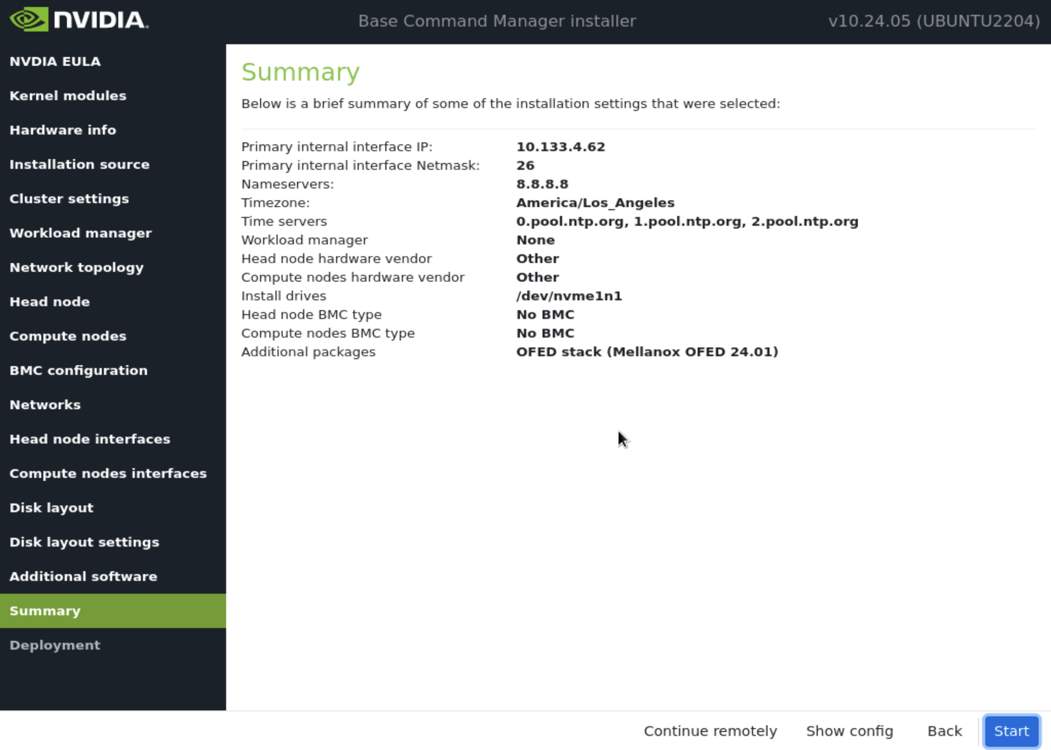Select the Network topology section

76,267
